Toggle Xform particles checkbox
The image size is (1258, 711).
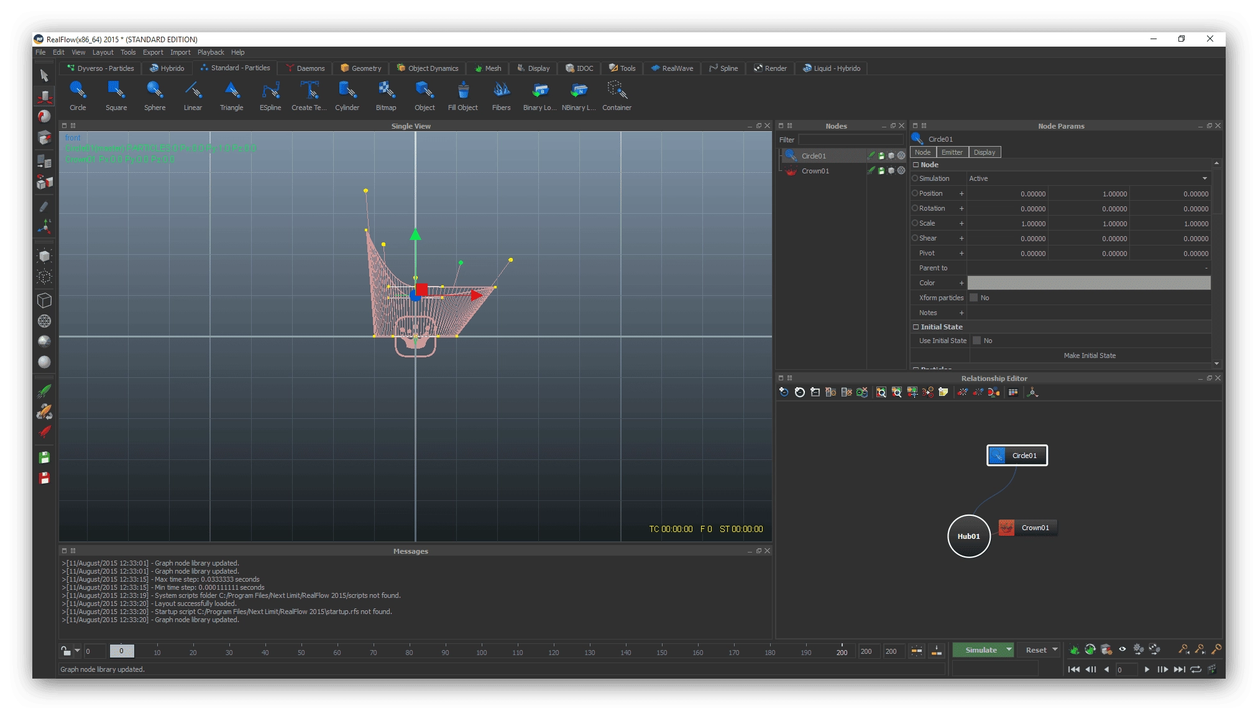[974, 298]
